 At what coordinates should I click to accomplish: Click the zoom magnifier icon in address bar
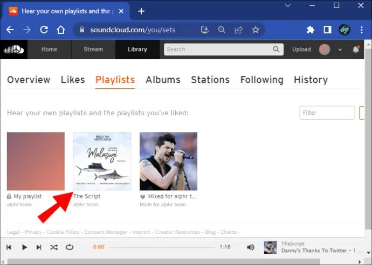tap(222, 30)
